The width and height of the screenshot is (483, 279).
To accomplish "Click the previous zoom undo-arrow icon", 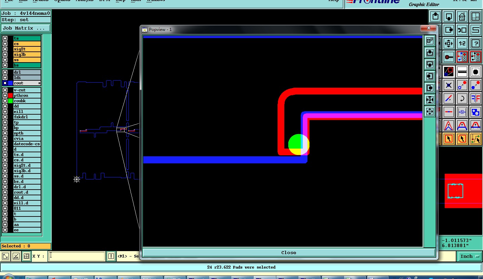I will (x=462, y=30).
